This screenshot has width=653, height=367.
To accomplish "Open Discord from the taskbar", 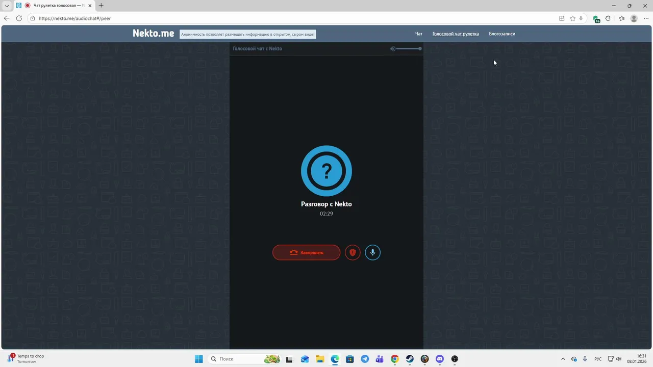I will (x=440, y=359).
